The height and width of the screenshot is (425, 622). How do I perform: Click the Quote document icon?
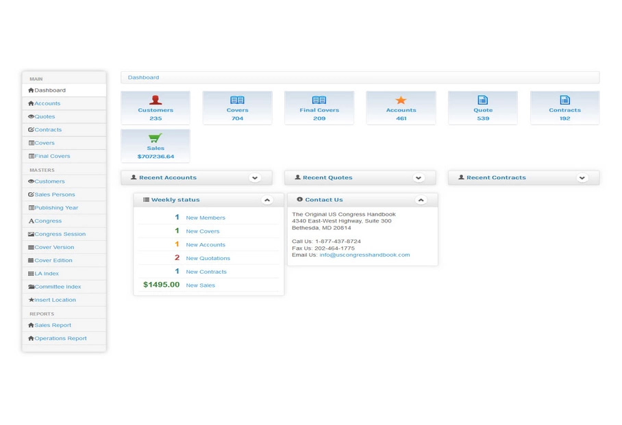click(x=483, y=100)
